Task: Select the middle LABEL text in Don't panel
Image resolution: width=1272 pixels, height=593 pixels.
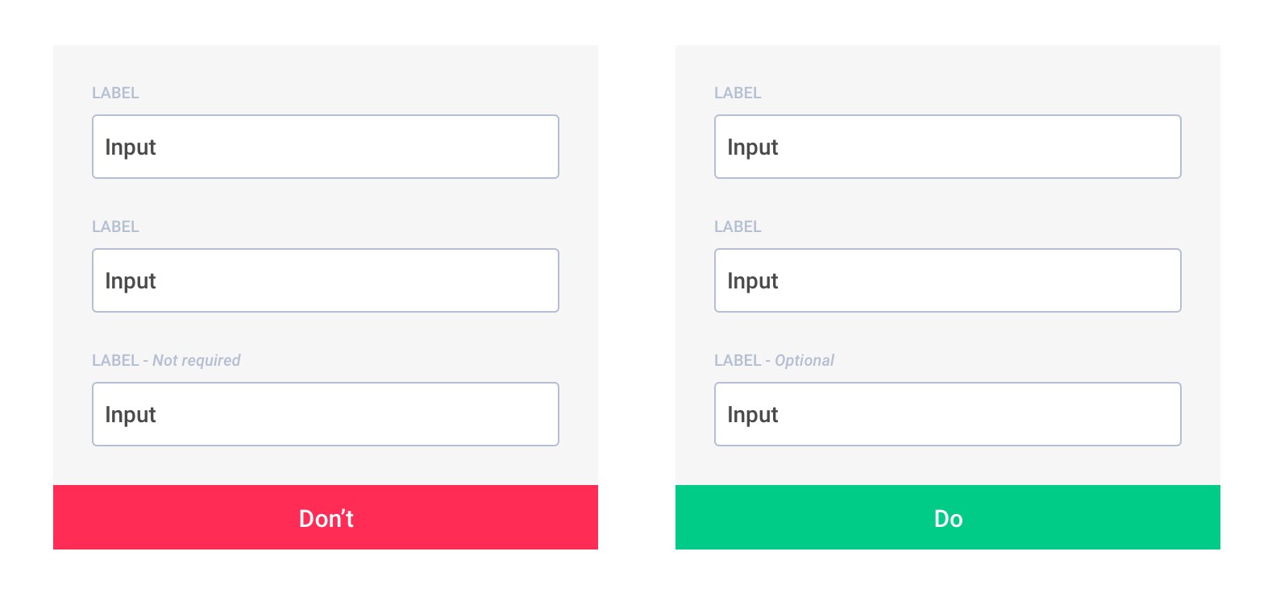Action: tap(115, 226)
